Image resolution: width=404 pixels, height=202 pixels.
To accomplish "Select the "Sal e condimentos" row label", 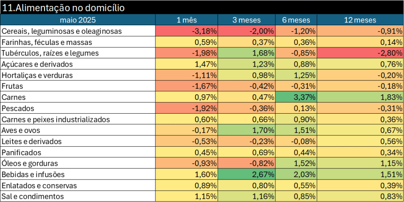I will point(33,196).
